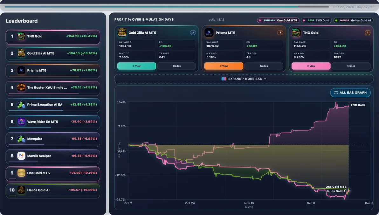The image size is (379, 215).
Task: Select Gold Zilla AI MT5 leaderboard row
Action: point(53,54)
